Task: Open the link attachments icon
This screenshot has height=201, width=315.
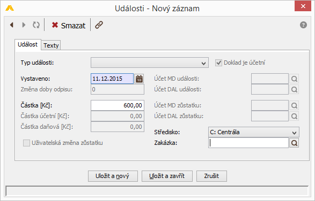Action: (x=99, y=25)
